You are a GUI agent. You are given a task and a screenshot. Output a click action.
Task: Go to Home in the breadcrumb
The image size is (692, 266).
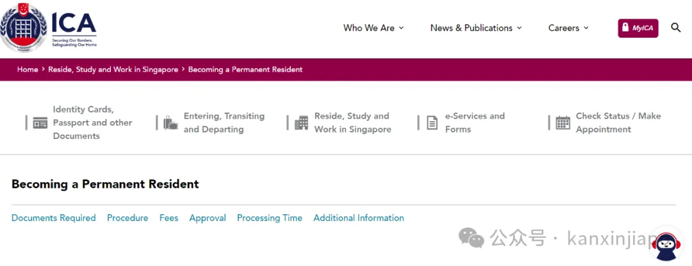(28, 70)
